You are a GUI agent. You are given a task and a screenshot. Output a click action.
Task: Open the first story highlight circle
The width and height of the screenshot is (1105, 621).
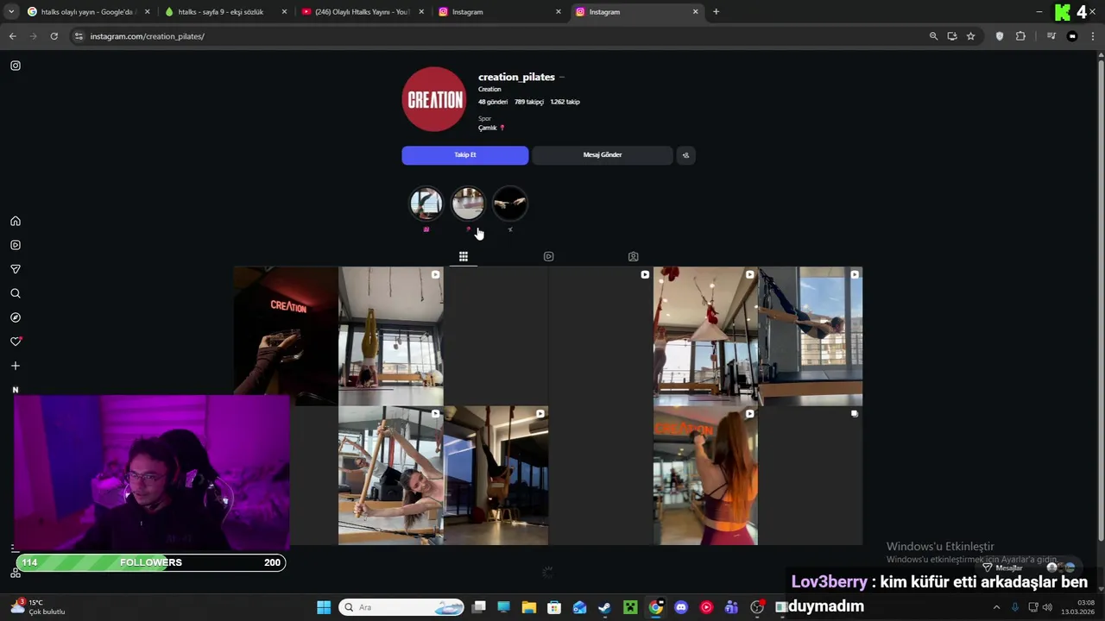(426, 204)
